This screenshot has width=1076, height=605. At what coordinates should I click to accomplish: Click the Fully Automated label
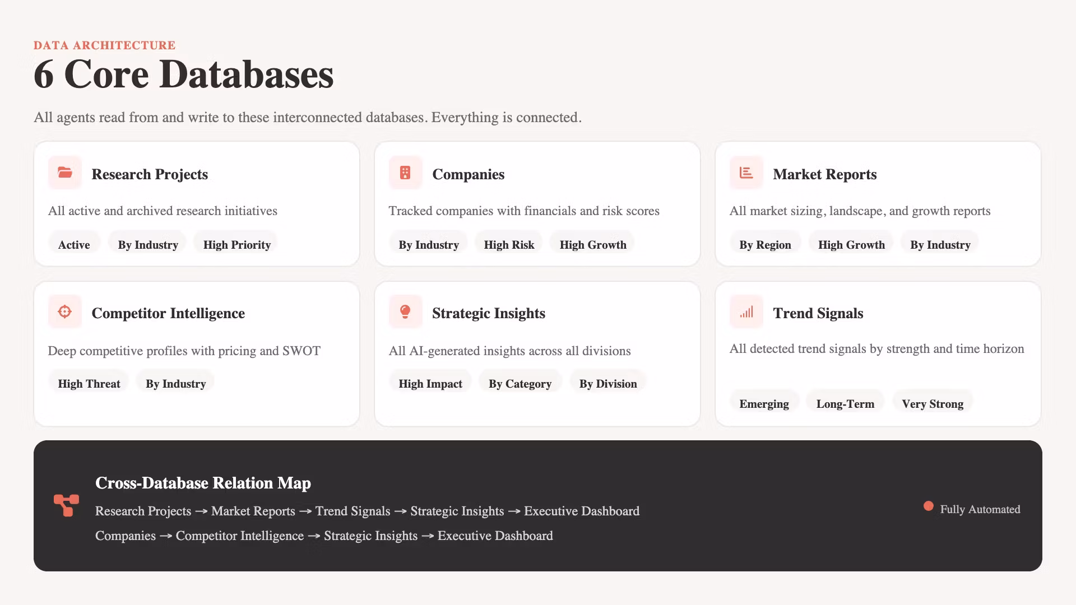(x=980, y=509)
